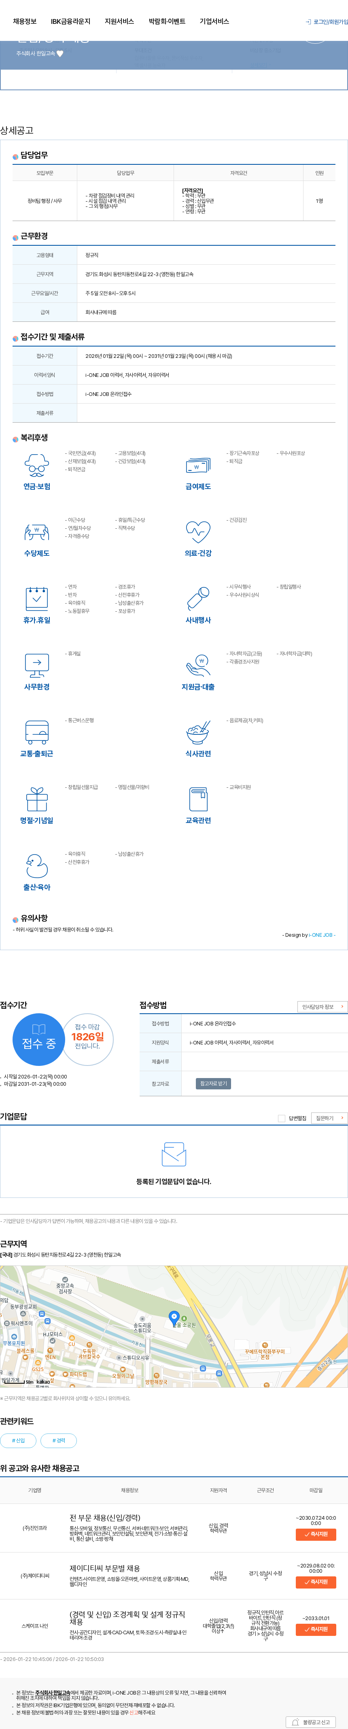Open the IBK금융라운지 menu
This screenshot has height=1729, width=348.
coord(70,21)
